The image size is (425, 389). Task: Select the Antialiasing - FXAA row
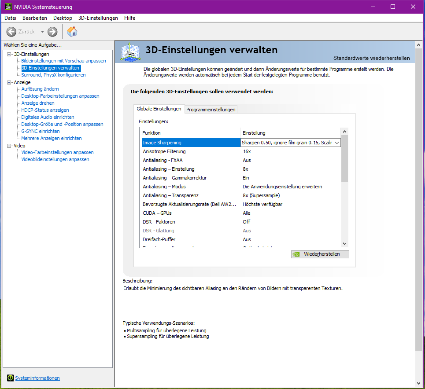[241, 160]
